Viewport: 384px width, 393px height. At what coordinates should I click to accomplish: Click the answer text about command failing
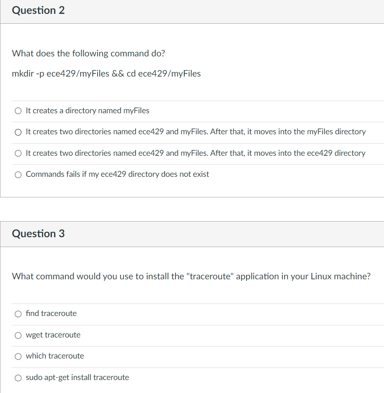(117, 174)
